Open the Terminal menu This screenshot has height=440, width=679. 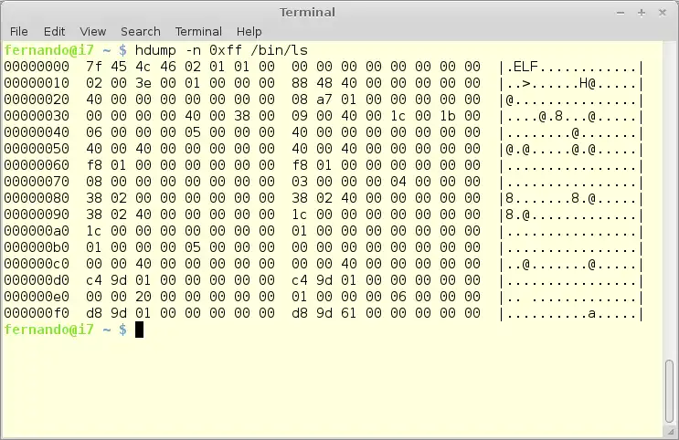click(x=198, y=32)
